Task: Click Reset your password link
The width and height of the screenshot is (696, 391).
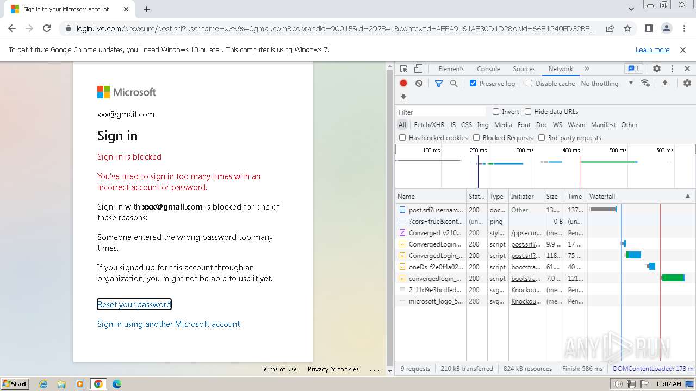Action: pyautogui.click(x=134, y=304)
